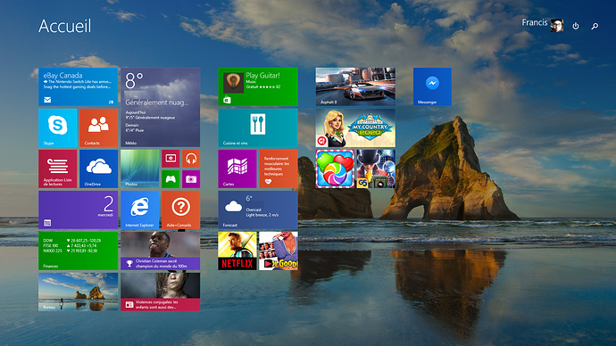616x346 pixels.
Task: Open the Cartes maps tile
Action: 237,169
